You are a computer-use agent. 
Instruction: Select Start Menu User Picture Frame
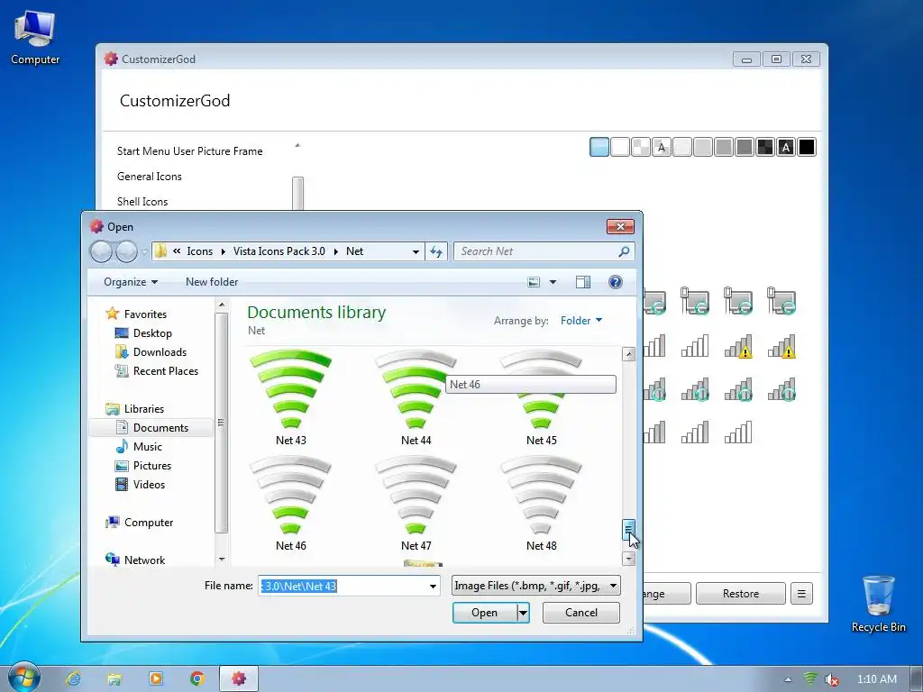(189, 151)
